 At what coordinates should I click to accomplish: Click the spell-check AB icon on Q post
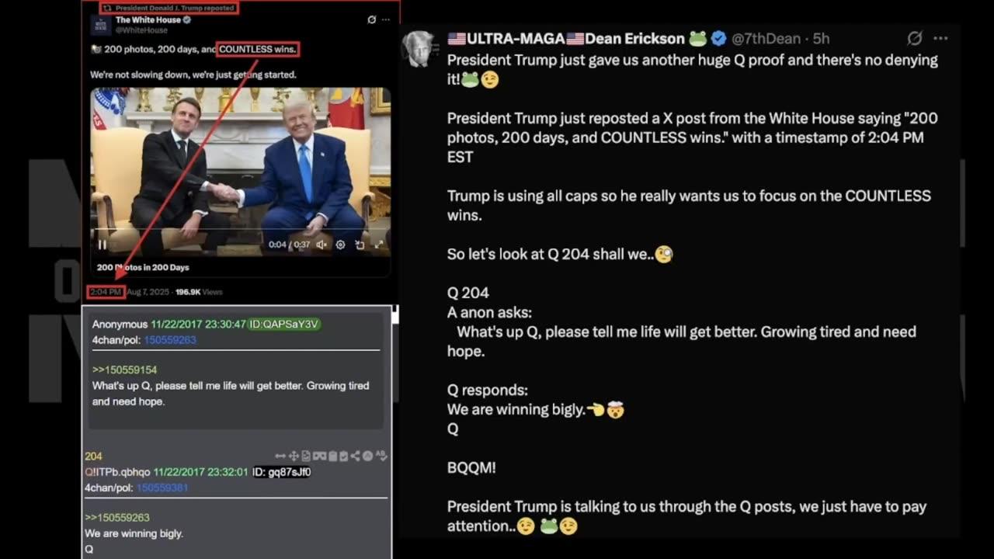pyautogui.click(x=381, y=456)
